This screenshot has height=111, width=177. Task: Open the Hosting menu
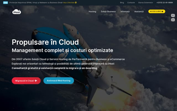pyautogui.click(x=92, y=12)
